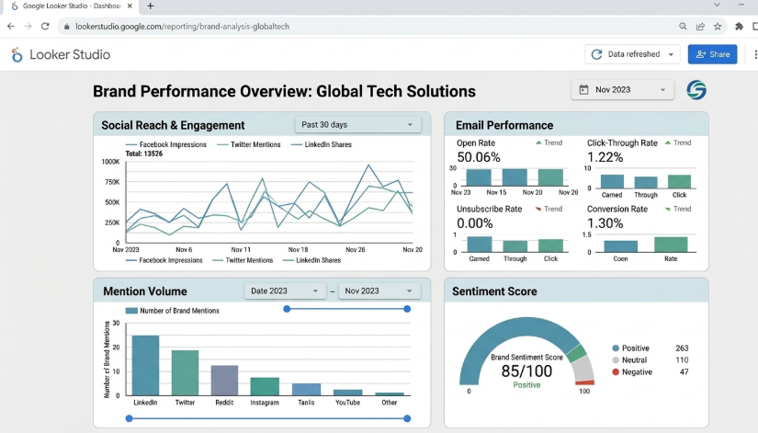Click the Global Tech Solutions round logo
This screenshot has height=433, width=758.
(x=696, y=90)
